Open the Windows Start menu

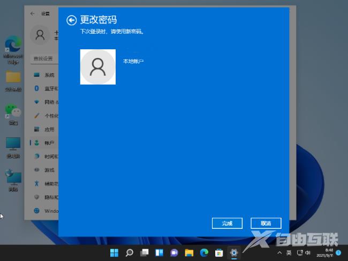[x=114, y=253]
